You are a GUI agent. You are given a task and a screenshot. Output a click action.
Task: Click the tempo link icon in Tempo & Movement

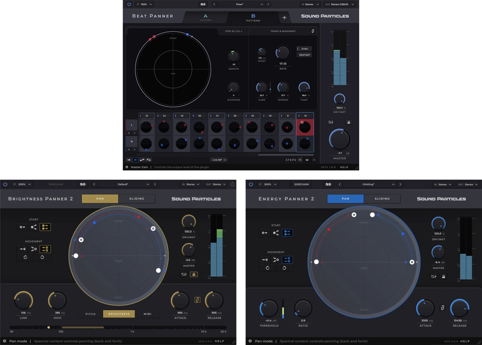[x=313, y=31]
